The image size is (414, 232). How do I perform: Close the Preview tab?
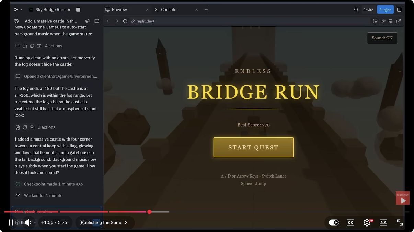148,10
